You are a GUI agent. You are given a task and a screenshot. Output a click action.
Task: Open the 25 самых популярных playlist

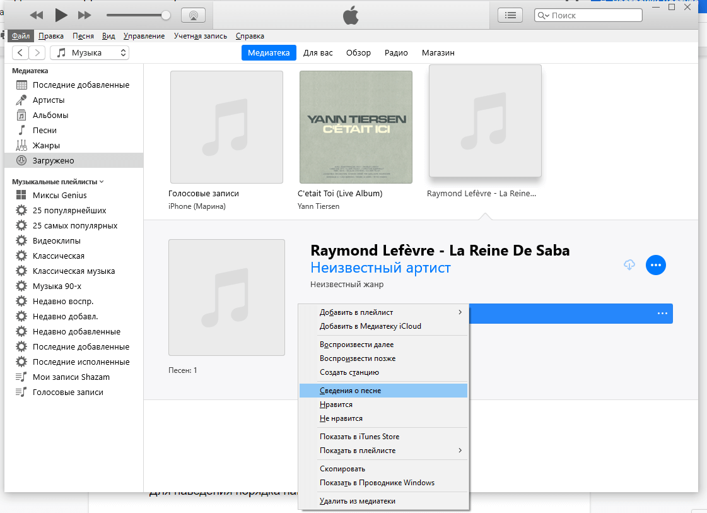(74, 226)
